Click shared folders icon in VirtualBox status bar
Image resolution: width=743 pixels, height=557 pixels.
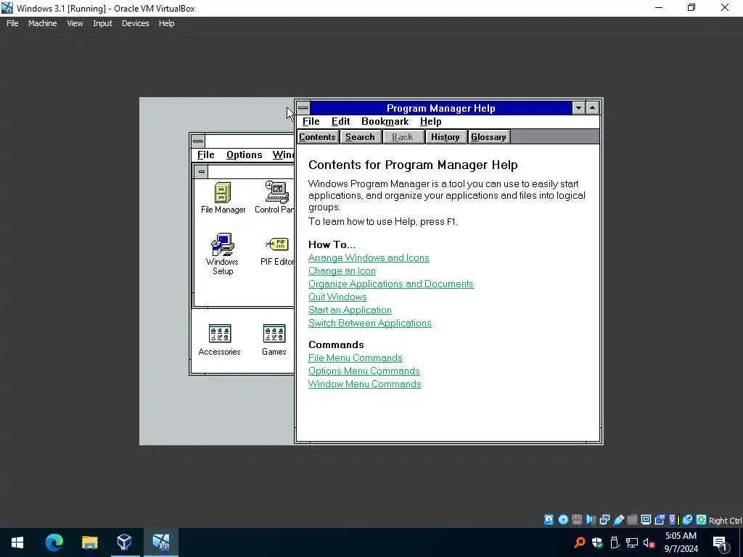(x=632, y=520)
